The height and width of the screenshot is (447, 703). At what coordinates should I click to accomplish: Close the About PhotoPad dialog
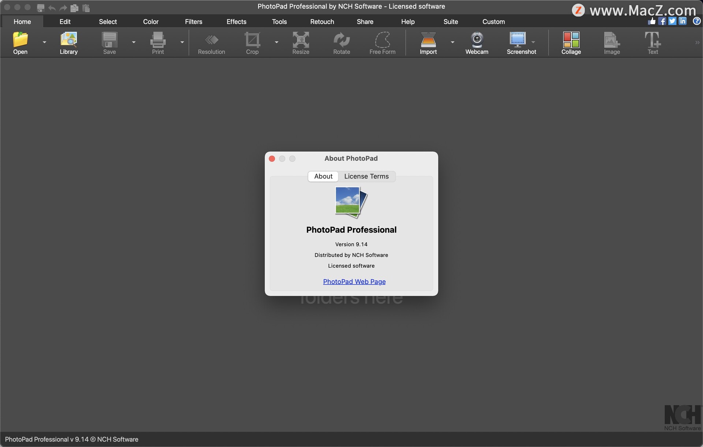coord(272,159)
